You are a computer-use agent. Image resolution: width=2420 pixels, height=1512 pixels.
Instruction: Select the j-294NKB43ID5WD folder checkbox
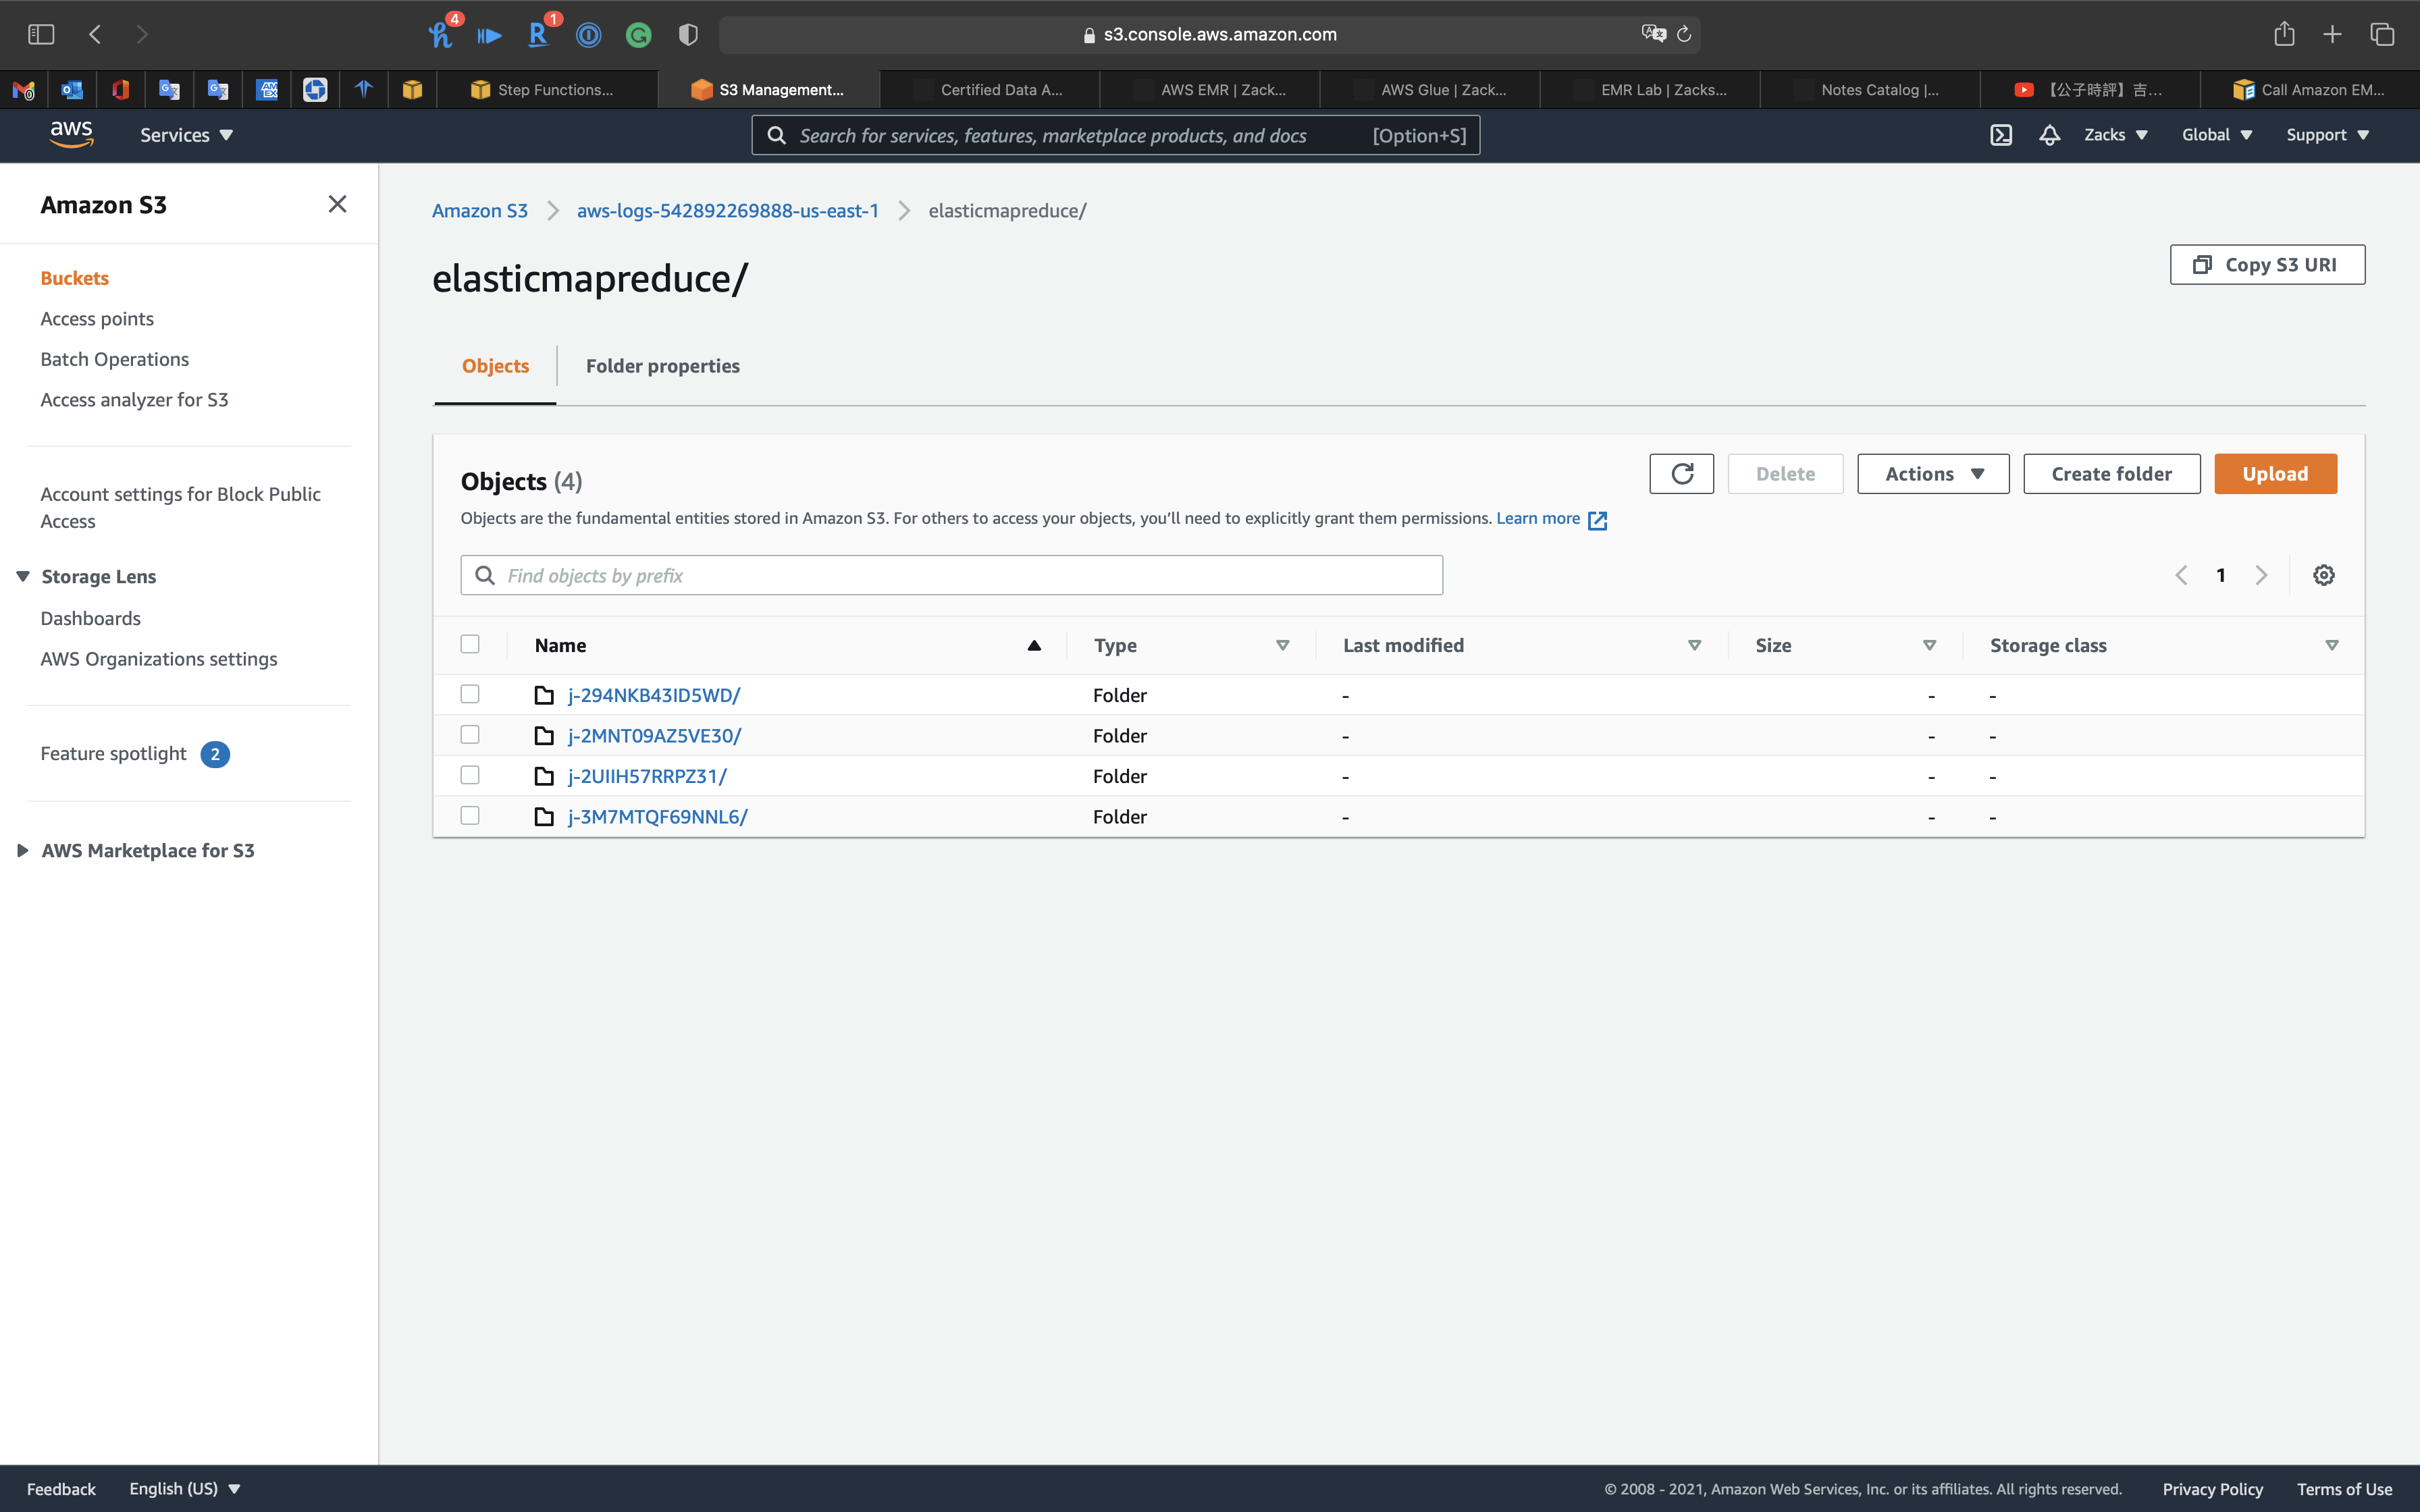470,694
